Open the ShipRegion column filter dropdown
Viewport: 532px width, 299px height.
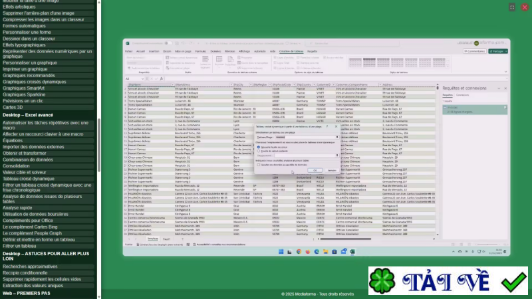pyautogui.click(x=270, y=85)
